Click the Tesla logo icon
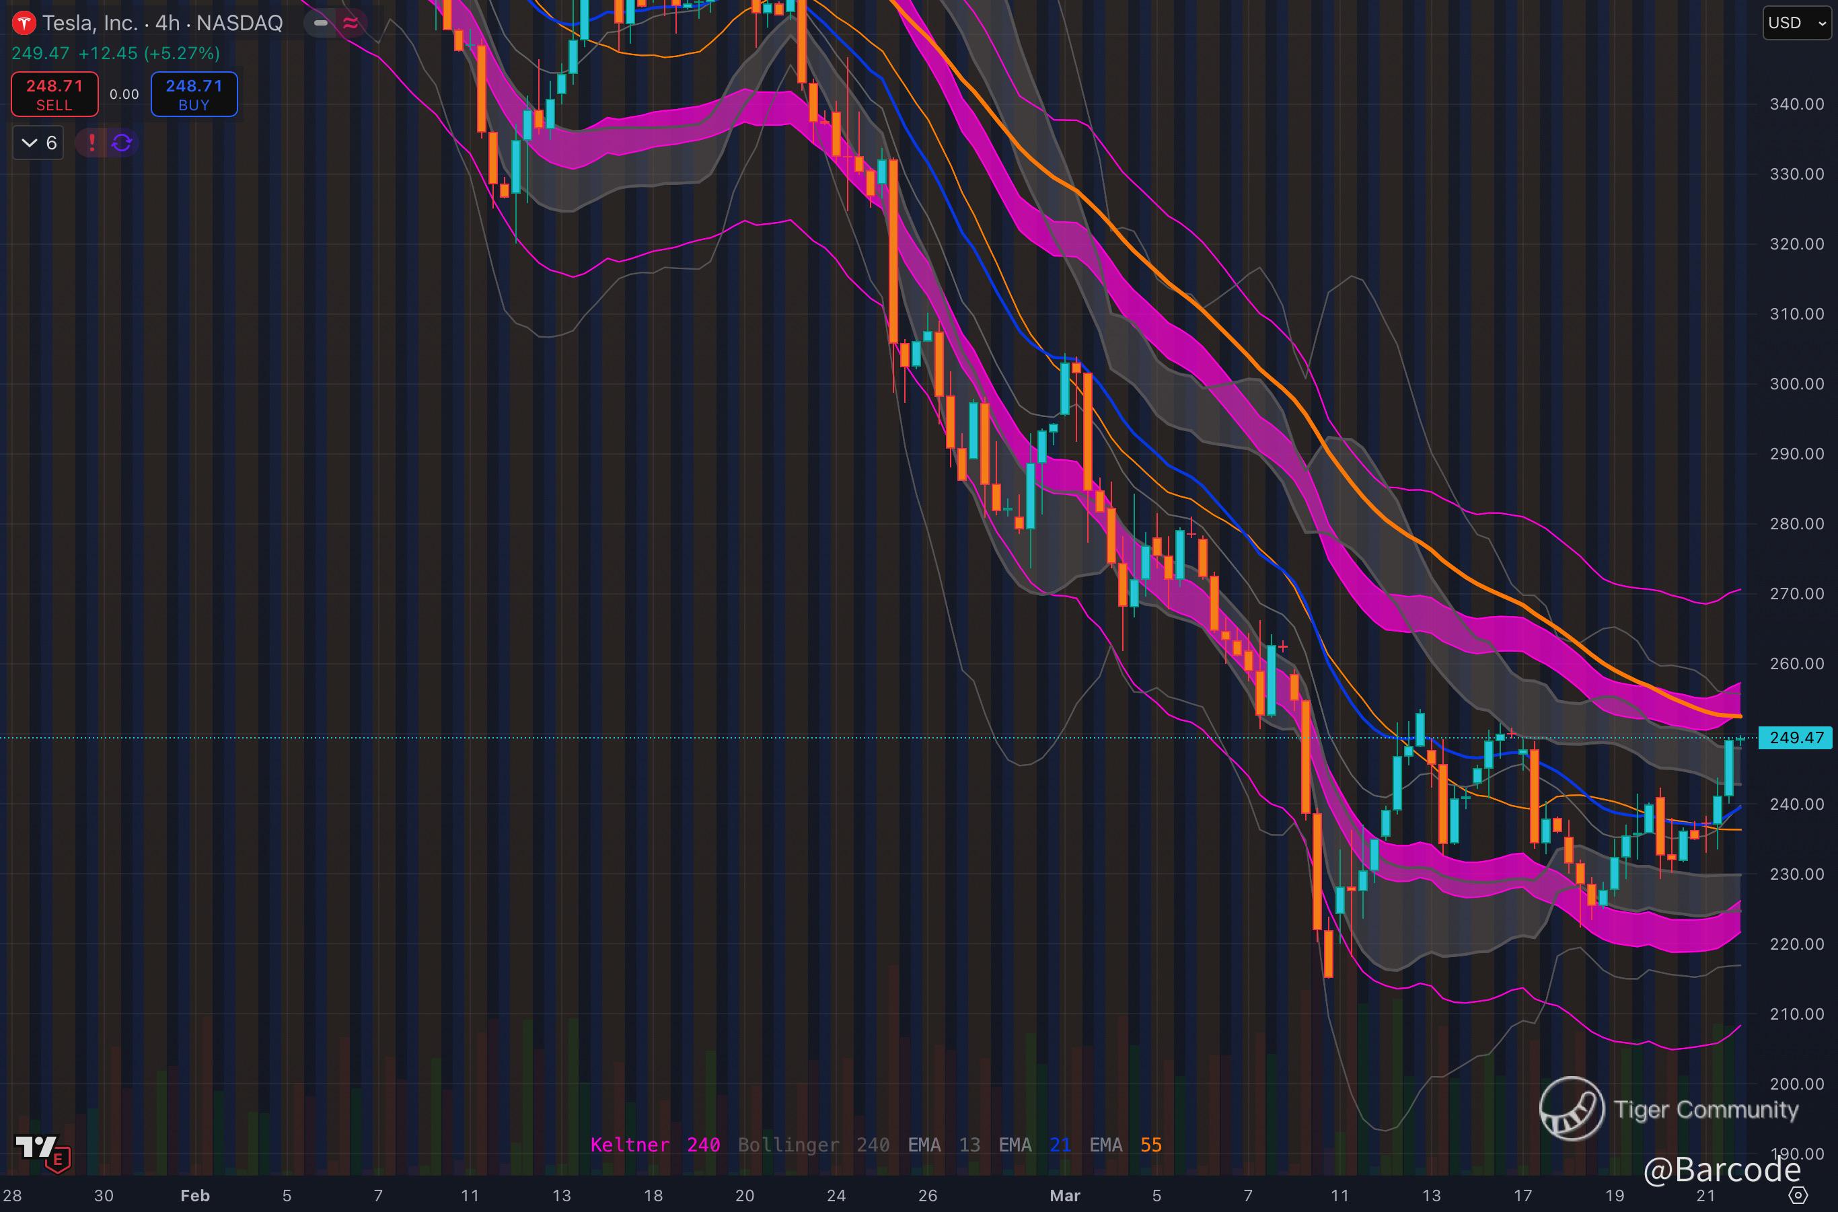 click(x=24, y=23)
